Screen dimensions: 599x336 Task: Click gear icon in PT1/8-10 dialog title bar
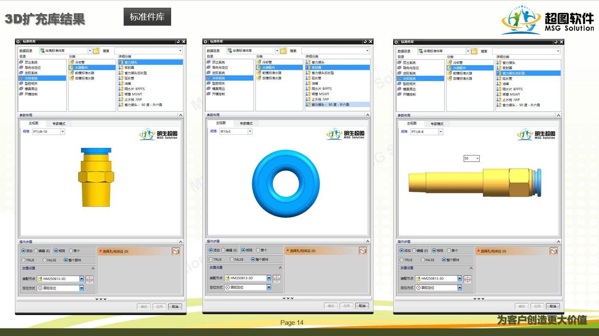coord(18,42)
